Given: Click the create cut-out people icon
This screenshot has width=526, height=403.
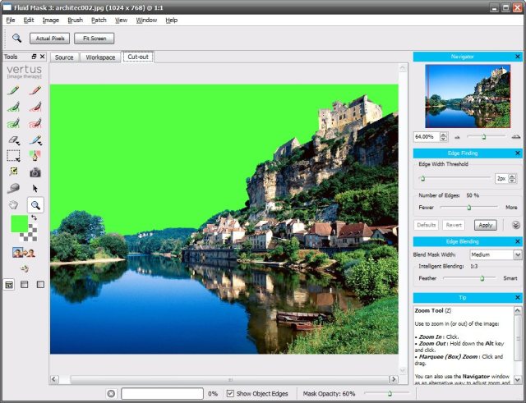Looking at the screenshot, I should [x=23, y=253].
